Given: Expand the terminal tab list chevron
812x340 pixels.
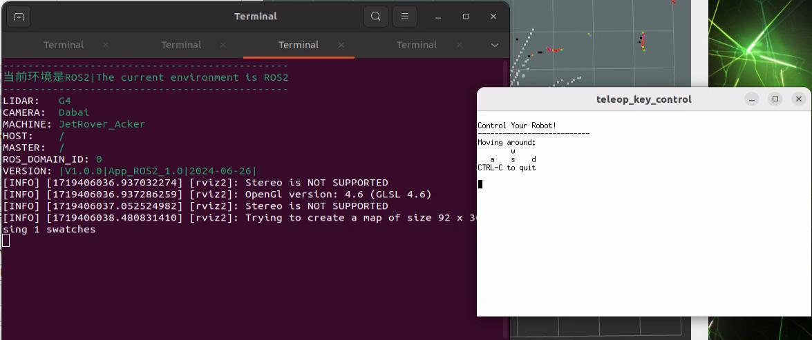Looking at the screenshot, I should click(x=495, y=45).
